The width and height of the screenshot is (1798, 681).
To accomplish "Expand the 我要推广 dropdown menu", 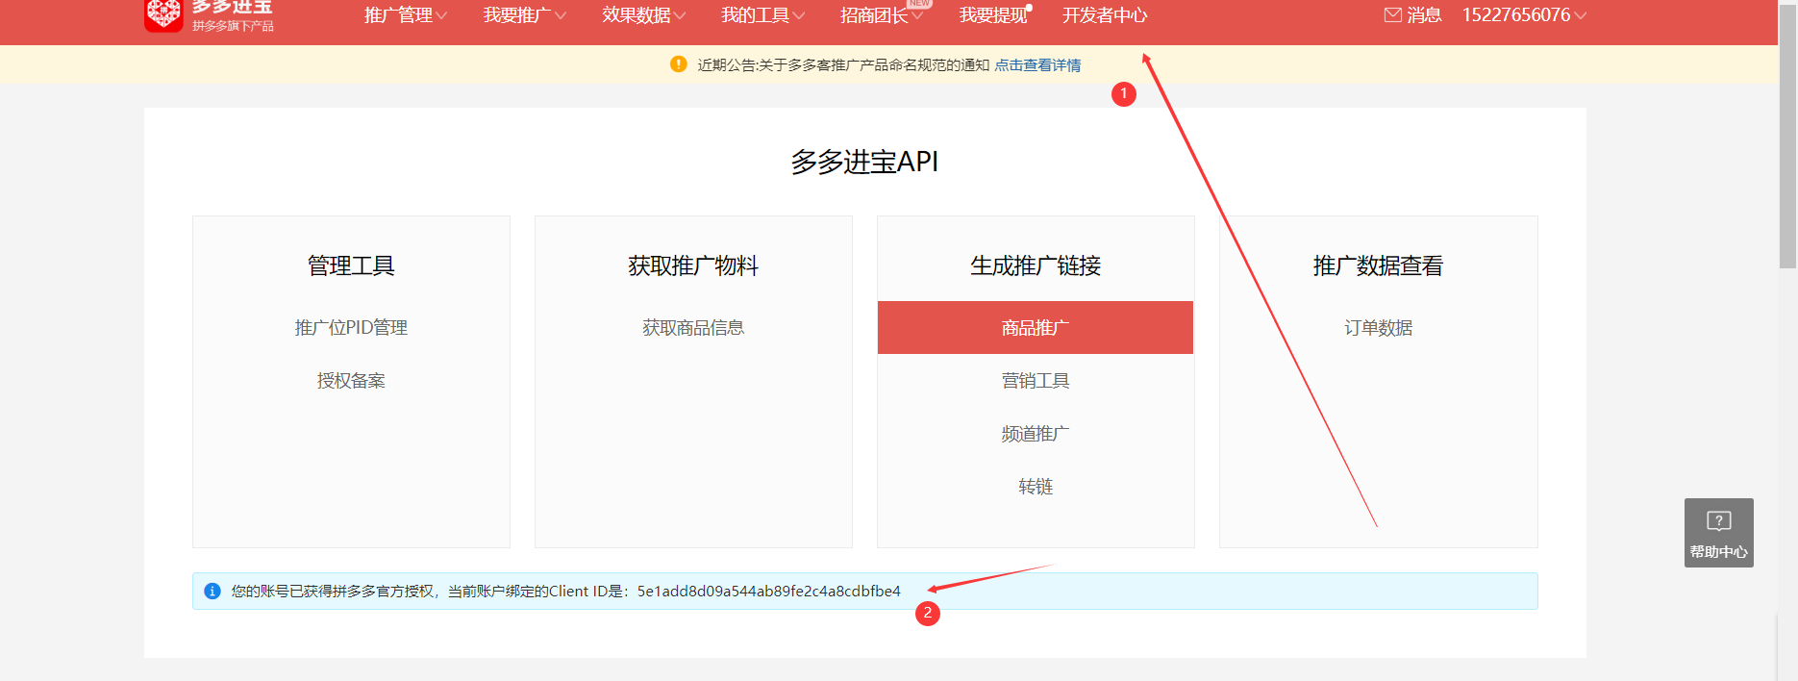I will tap(525, 15).
